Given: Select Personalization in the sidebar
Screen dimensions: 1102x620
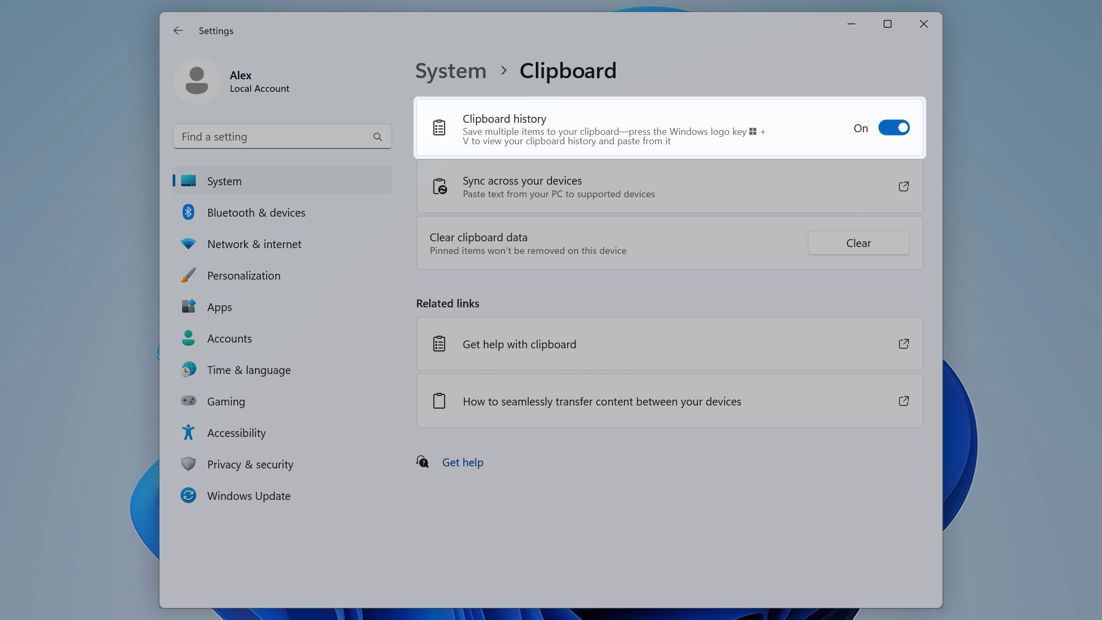Looking at the screenshot, I should [x=282, y=275].
